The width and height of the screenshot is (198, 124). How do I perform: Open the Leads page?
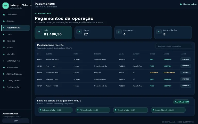(16, 34)
